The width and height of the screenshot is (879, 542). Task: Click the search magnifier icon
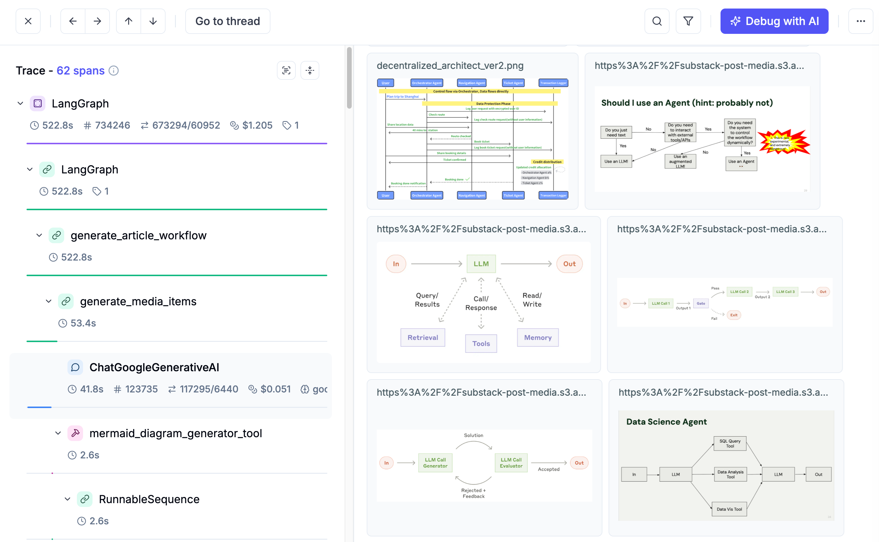tap(657, 21)
